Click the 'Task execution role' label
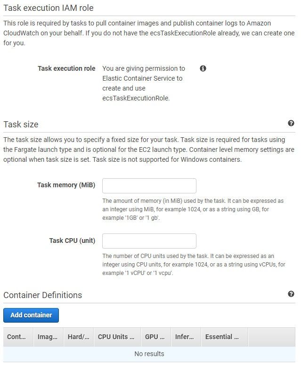The width and height of the screenshot is (301, 366). point(66,68)
